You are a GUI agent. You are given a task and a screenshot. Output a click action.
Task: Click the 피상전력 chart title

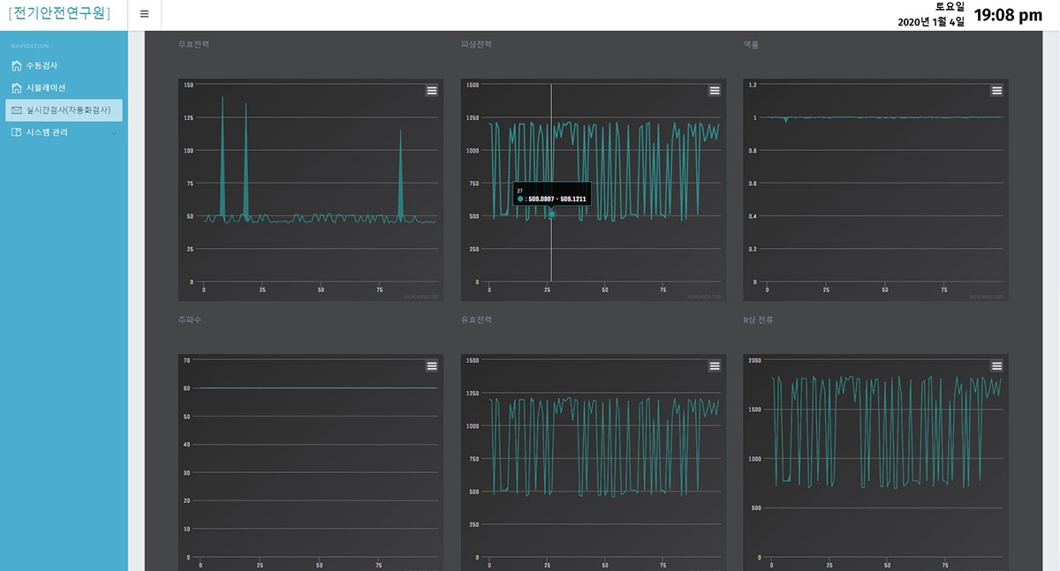click(476, 44)
